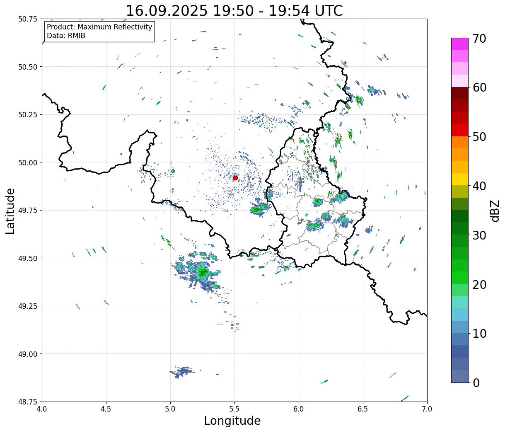Click colorbar tick label 30
The image size is (505, 431).
479,235
